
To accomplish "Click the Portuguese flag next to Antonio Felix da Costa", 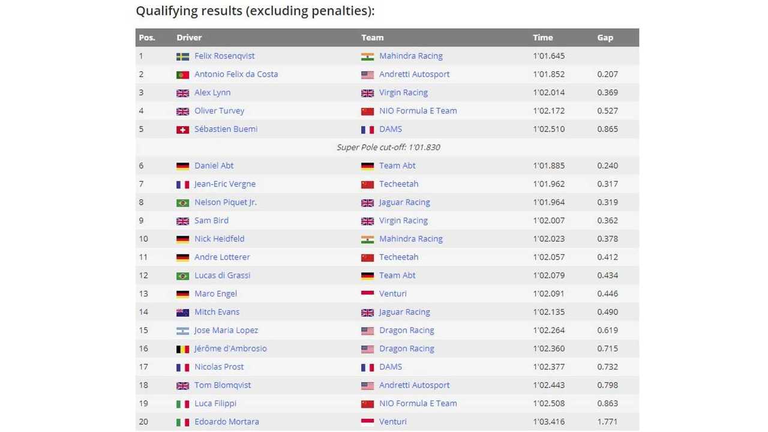I will [x=183, y=75].
